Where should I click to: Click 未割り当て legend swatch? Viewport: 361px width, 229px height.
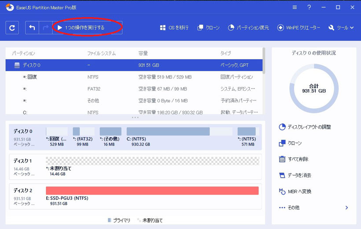point(139,220)
